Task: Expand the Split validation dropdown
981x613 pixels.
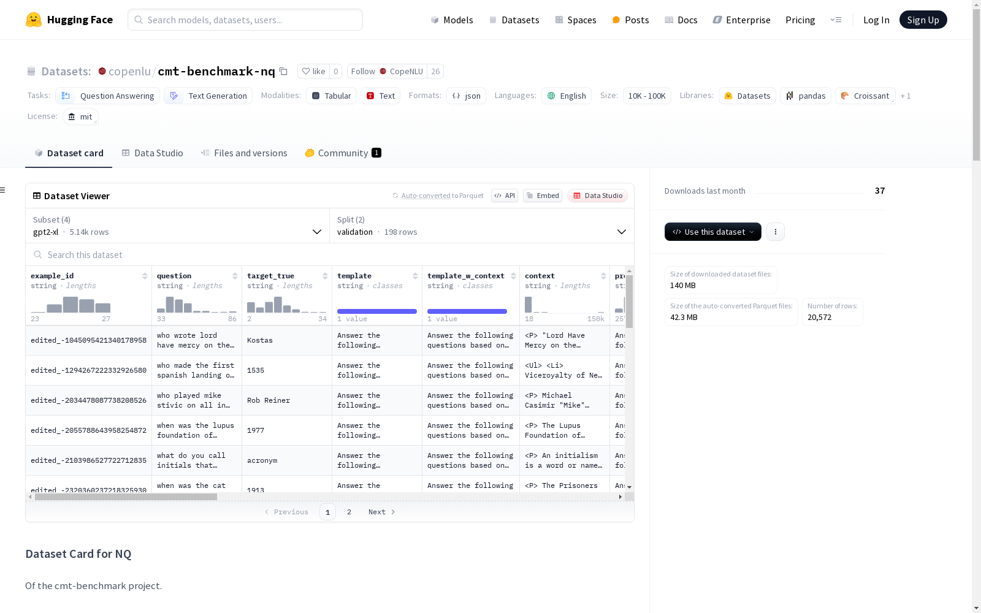Action: [482, 226]
